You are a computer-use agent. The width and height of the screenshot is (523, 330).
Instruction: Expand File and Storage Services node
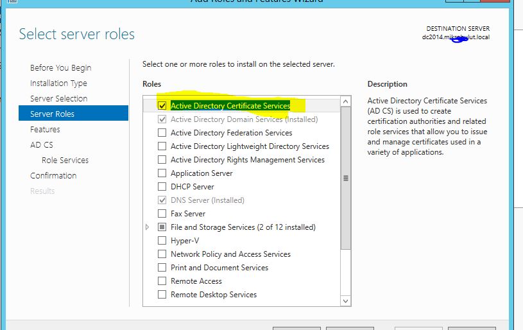(148, 227)
